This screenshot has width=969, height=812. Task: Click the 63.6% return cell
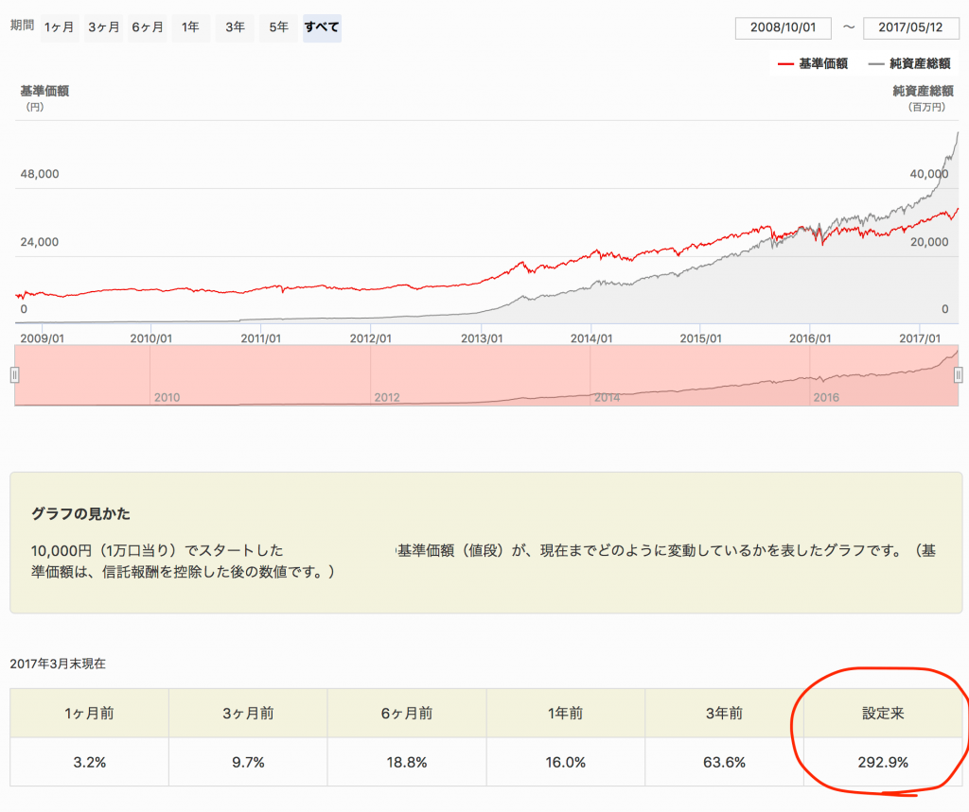724,763
